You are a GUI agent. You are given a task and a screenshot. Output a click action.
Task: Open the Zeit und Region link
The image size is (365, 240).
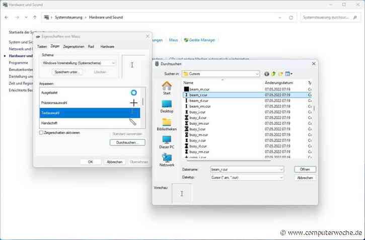[21, 83]
